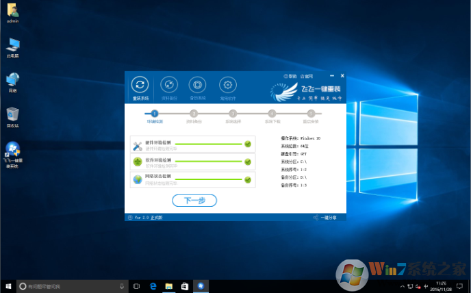The height and width of the screenshot is (293, 471).
Task: Open the 资料备份 data backup icon
Action: [x=168, y=86]
